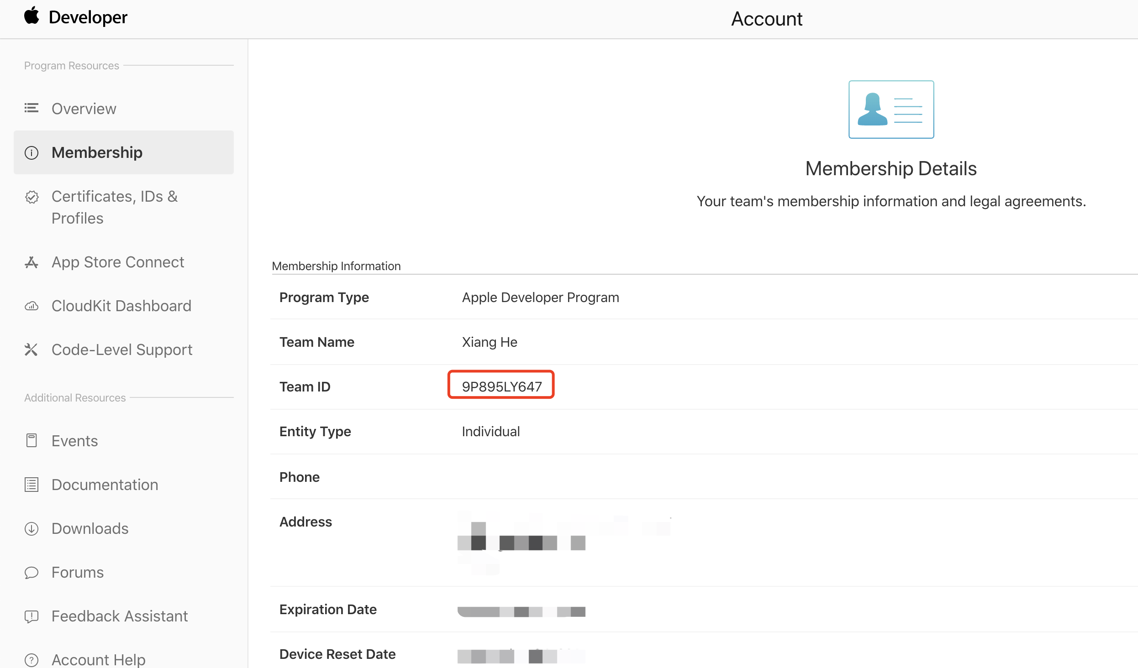The width and height of the screenshot is (1138, 668).
Task: Click the Developer header title
Action: [88, 17]
